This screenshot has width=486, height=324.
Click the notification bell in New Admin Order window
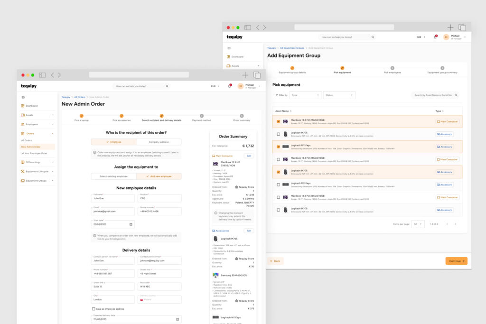tap(230, 86)
